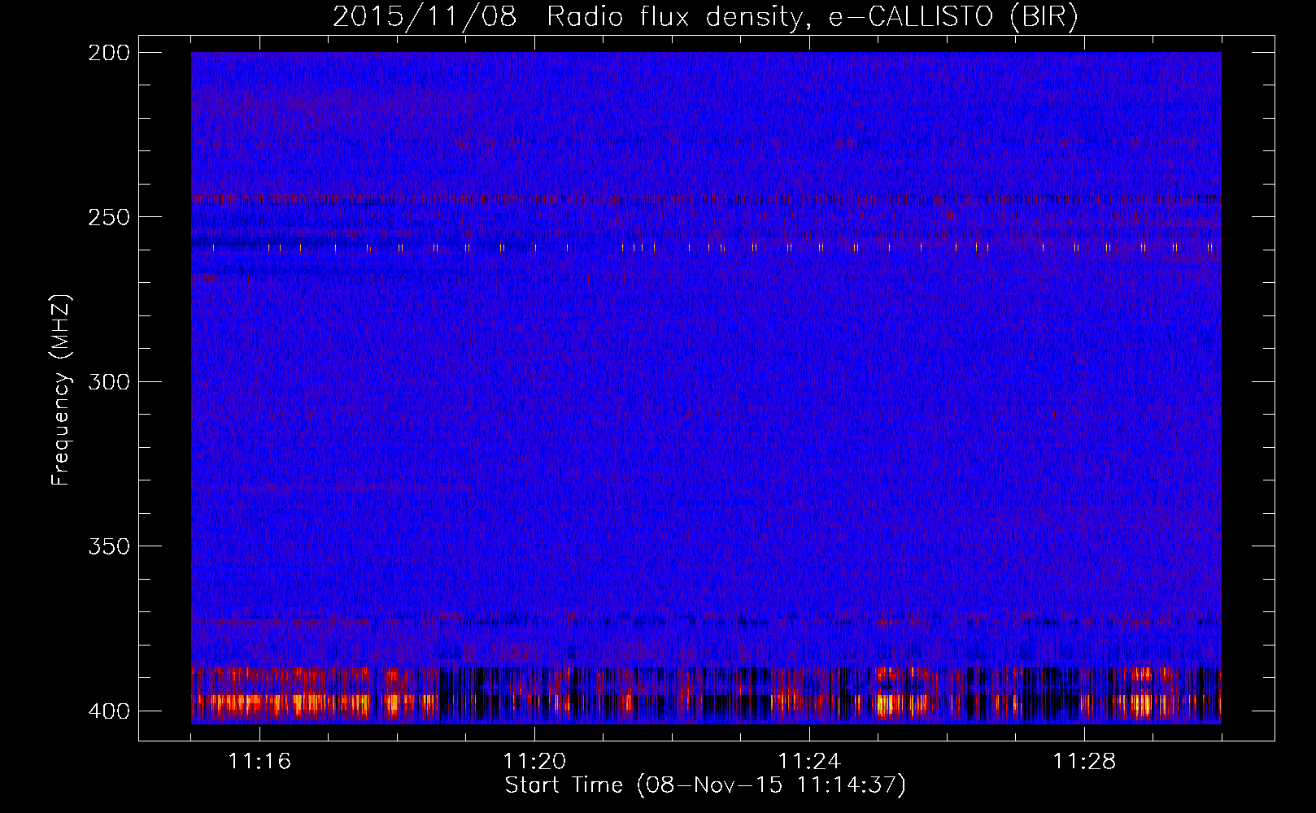This screenshot has height=813, width=1316.
Task: Click the 11:24 time tick label
Action: pyautogui.click(x=809, y=762)
